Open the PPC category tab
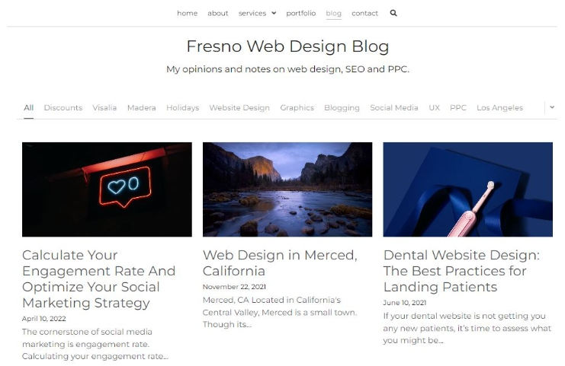This screenshot has width=565, height=366. 458,108
